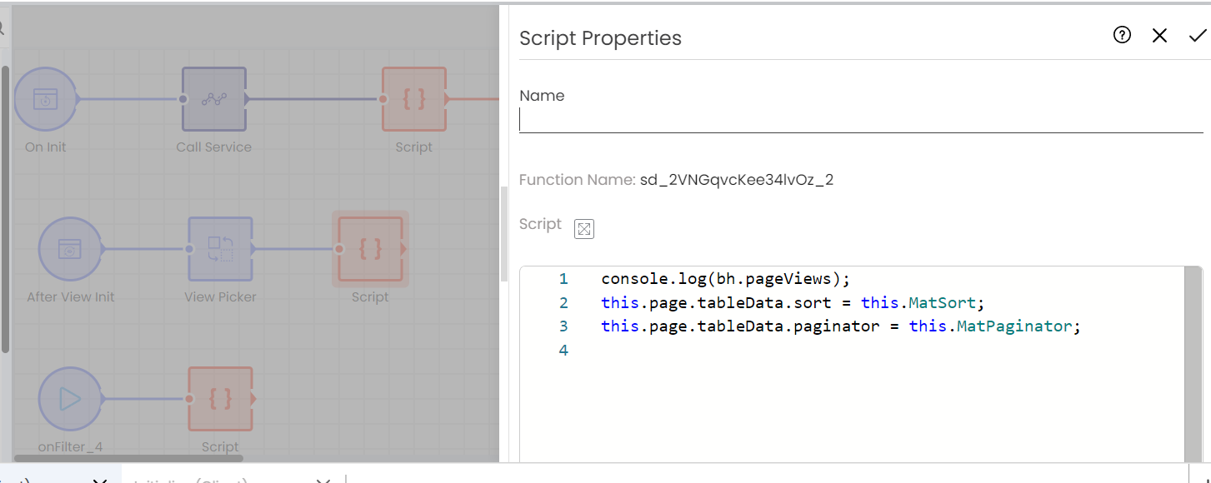
Task: Open the View Picker node
Action: coord(220,249)
